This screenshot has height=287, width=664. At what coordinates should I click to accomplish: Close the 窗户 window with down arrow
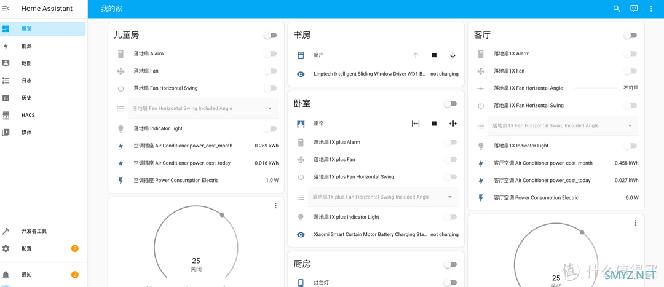click(x=453, y=55)
